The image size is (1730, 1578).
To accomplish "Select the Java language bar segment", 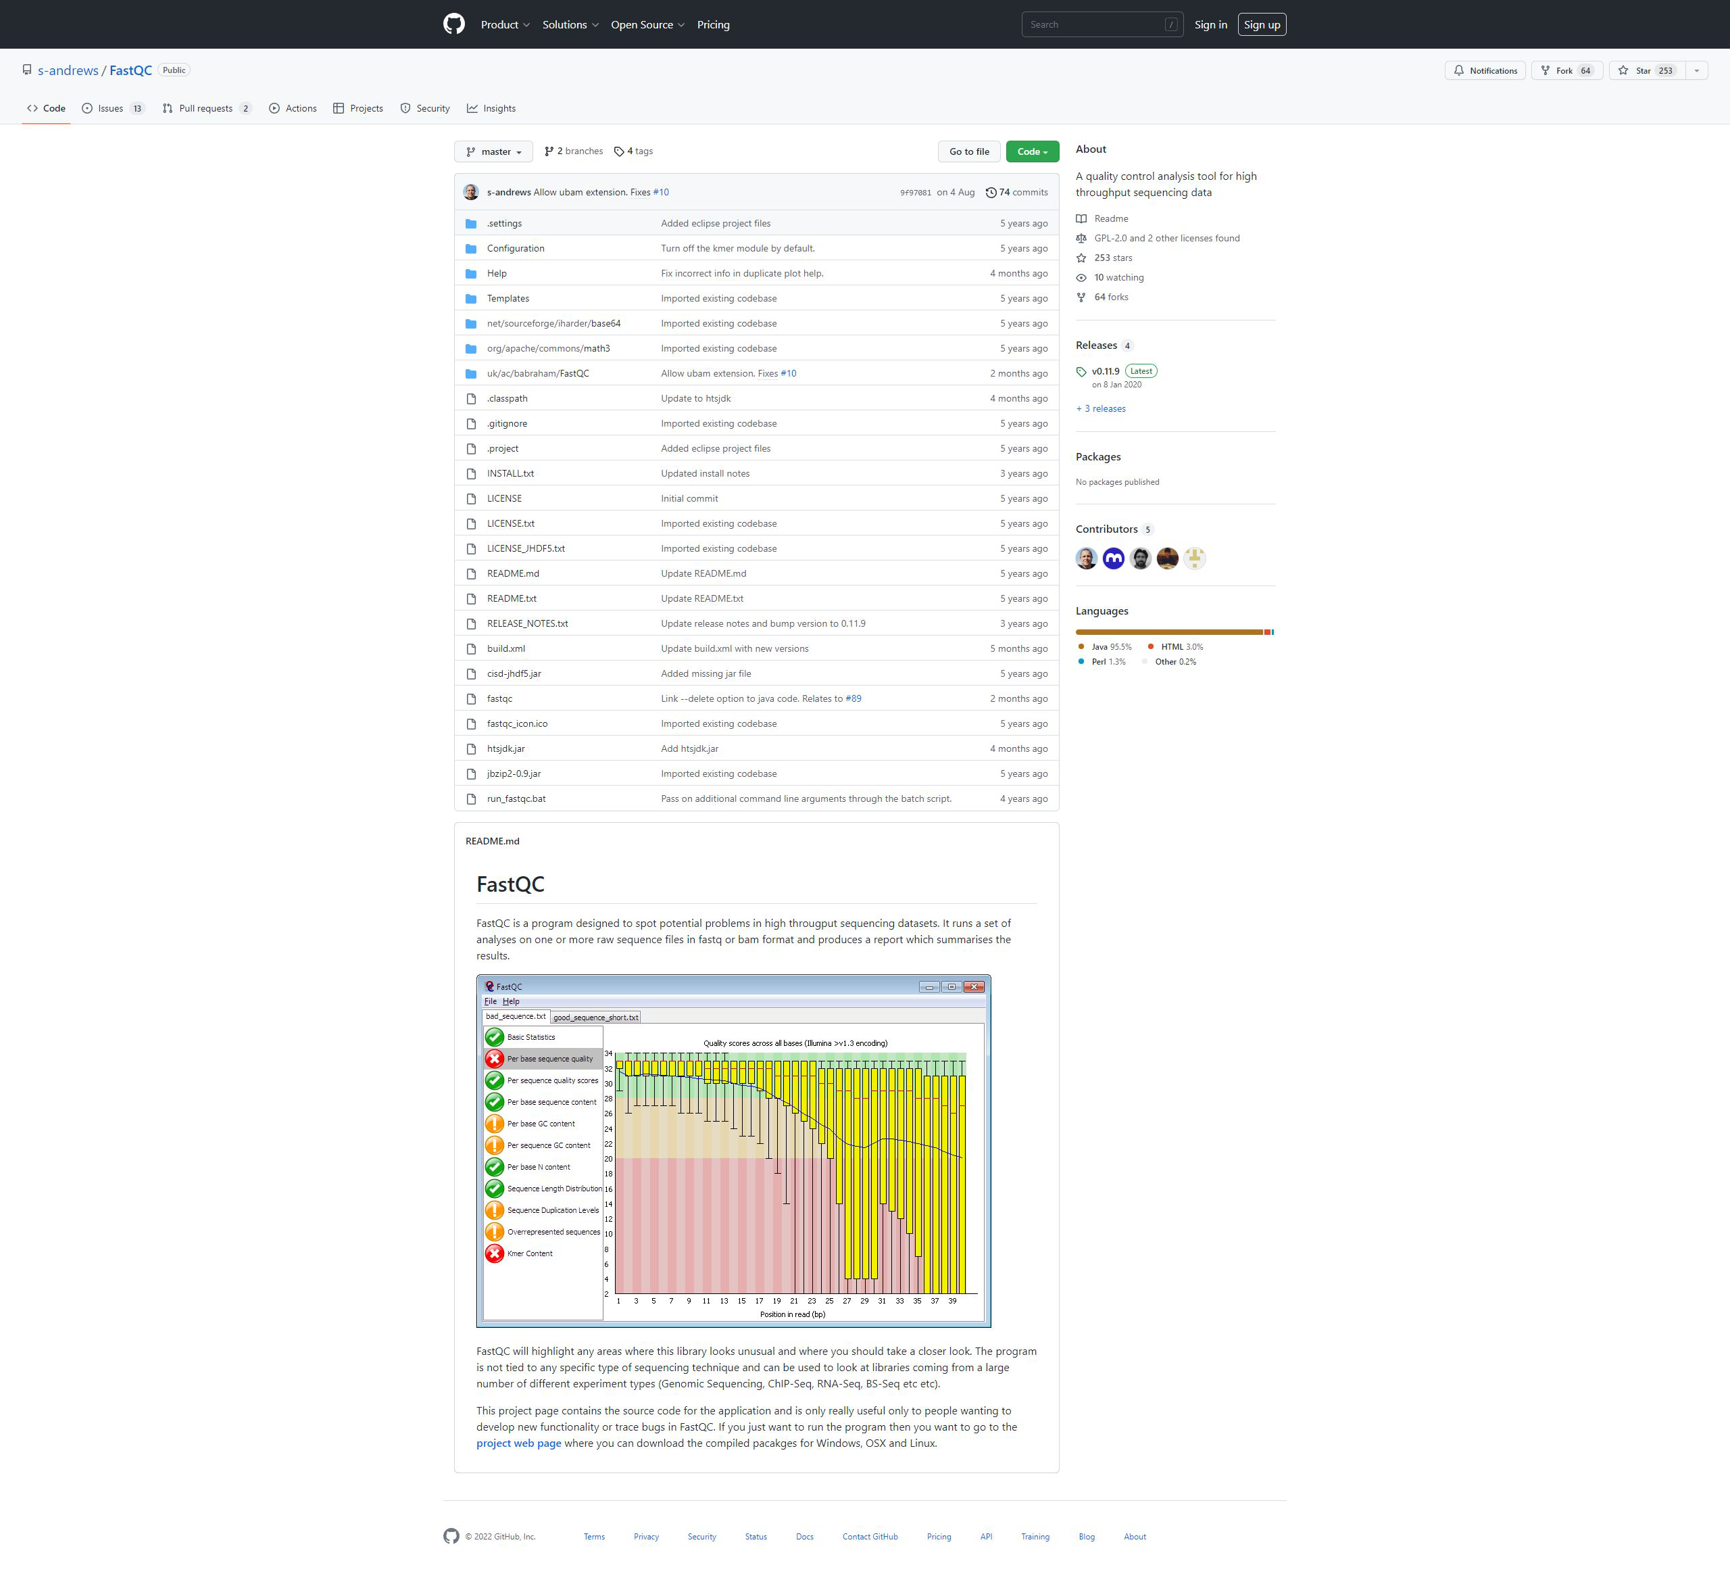I will [1169, 632].
